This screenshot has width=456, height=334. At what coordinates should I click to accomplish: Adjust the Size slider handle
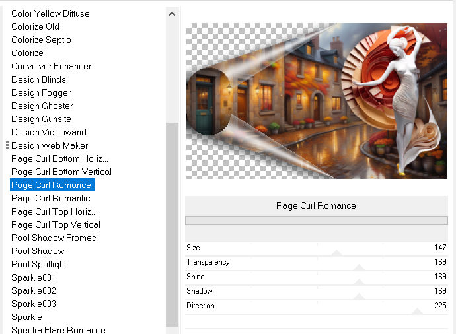point(336,252)
